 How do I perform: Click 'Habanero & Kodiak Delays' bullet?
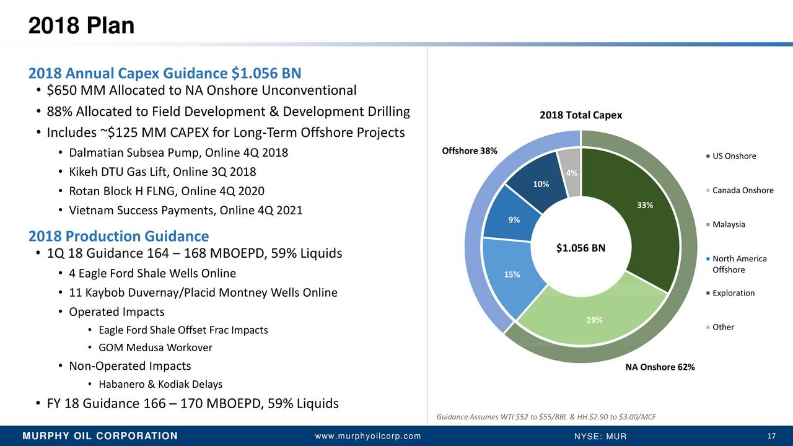point(160,384)
